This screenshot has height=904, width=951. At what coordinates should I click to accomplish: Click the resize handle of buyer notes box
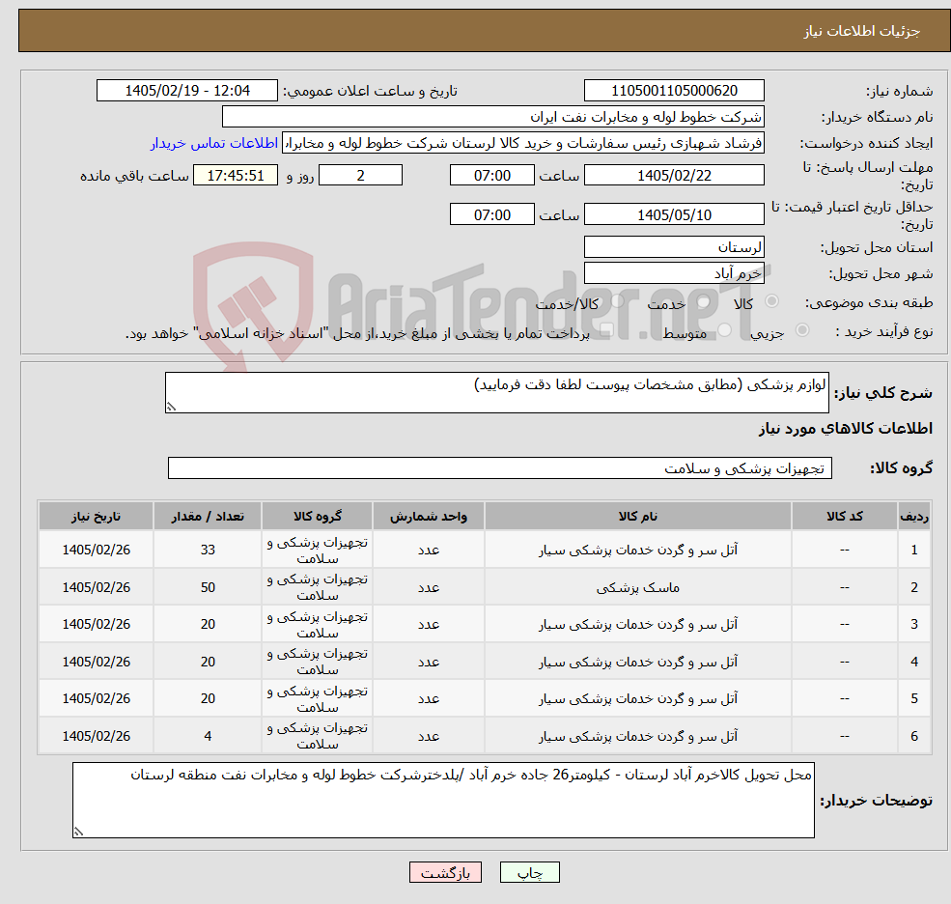(78, 832)
